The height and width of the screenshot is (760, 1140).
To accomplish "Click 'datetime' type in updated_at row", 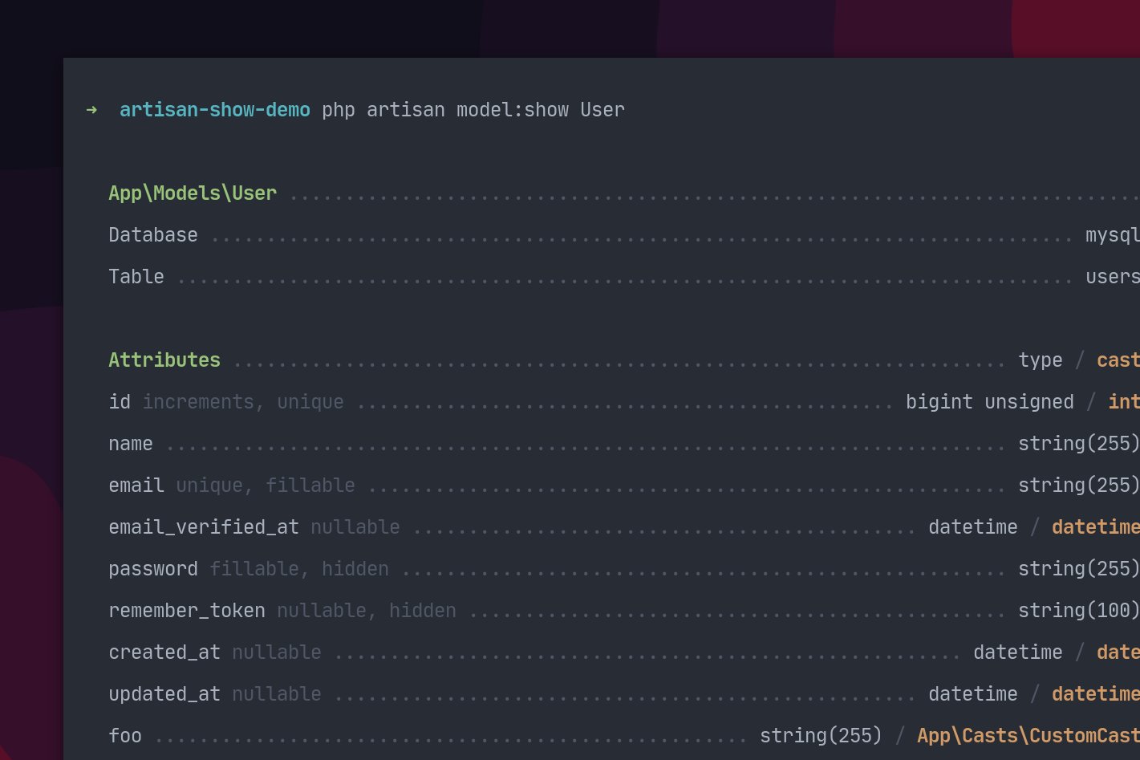I will click(x=973, y=694).
